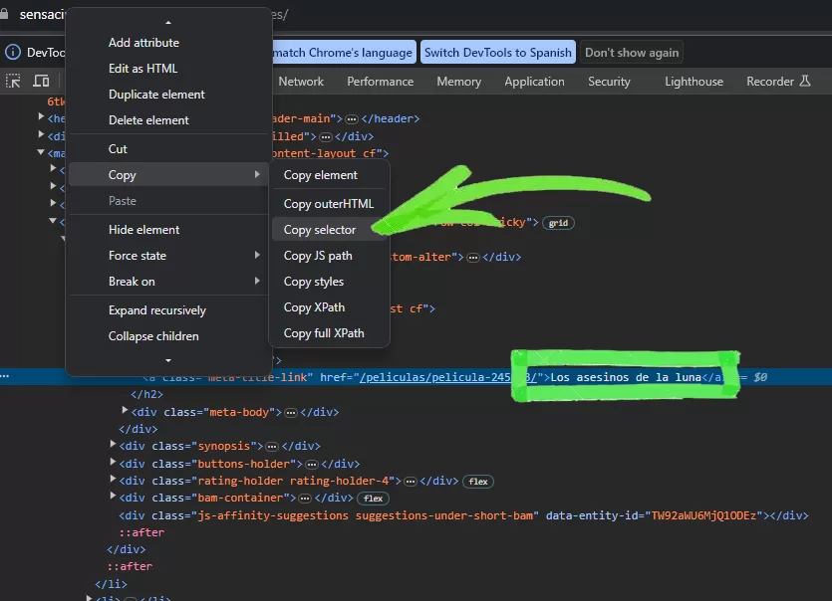Select the closing h2 tag row
Screen dimensions: 832x601
[146, 394]
